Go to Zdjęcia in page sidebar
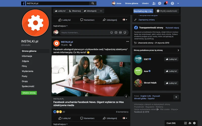 (25, 61)
